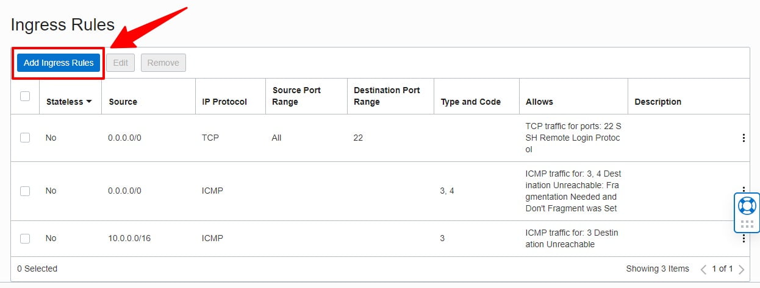This screenshot has height=288, width=760.
Task: Click the Destination Port Range header
Action: [x=387, y=96]
